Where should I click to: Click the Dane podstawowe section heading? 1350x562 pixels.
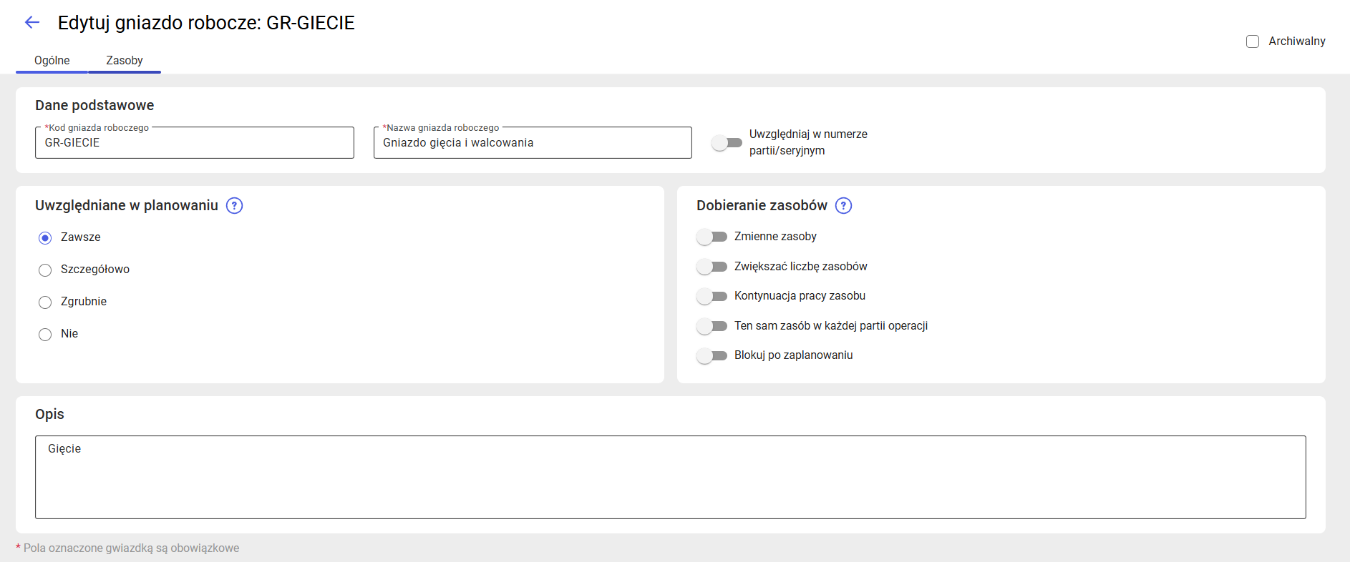coord(94,105)
